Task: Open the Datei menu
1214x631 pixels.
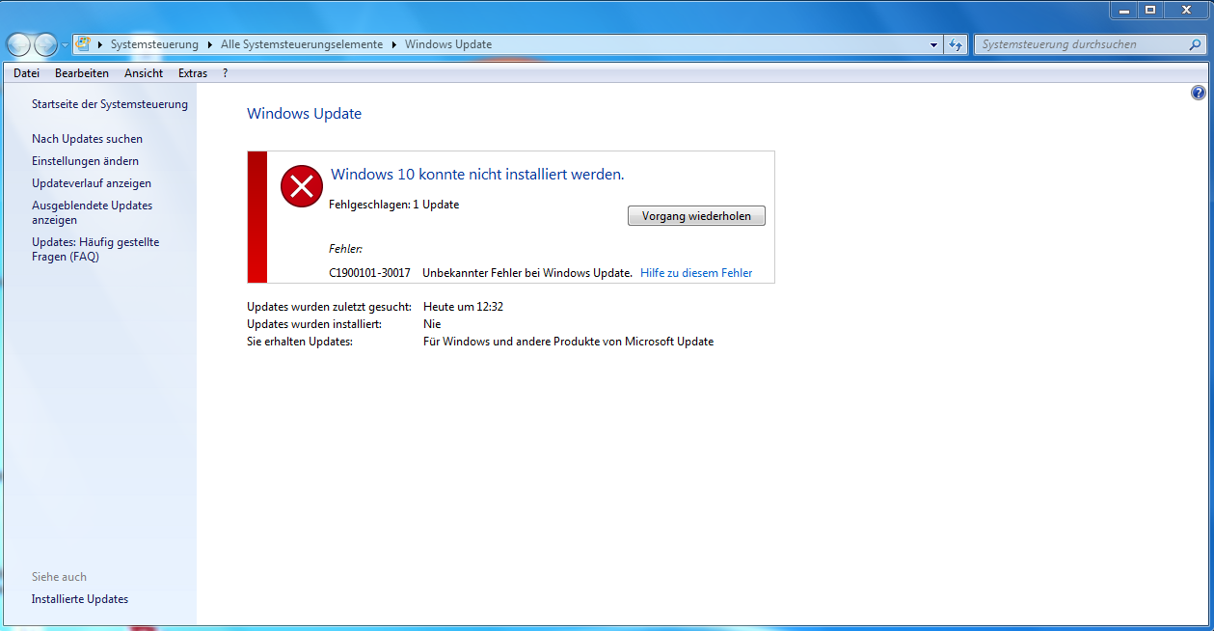Action: pos(26,73)
